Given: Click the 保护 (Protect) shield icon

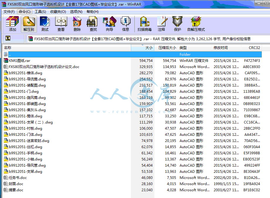Looking at the screenshot, I should [x=177, y=24].
